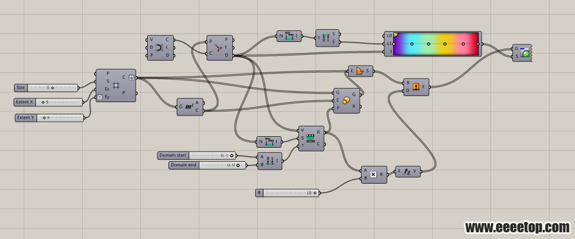Click the Circle component icon
Screen dimensions: 575x239
[159, 47]
